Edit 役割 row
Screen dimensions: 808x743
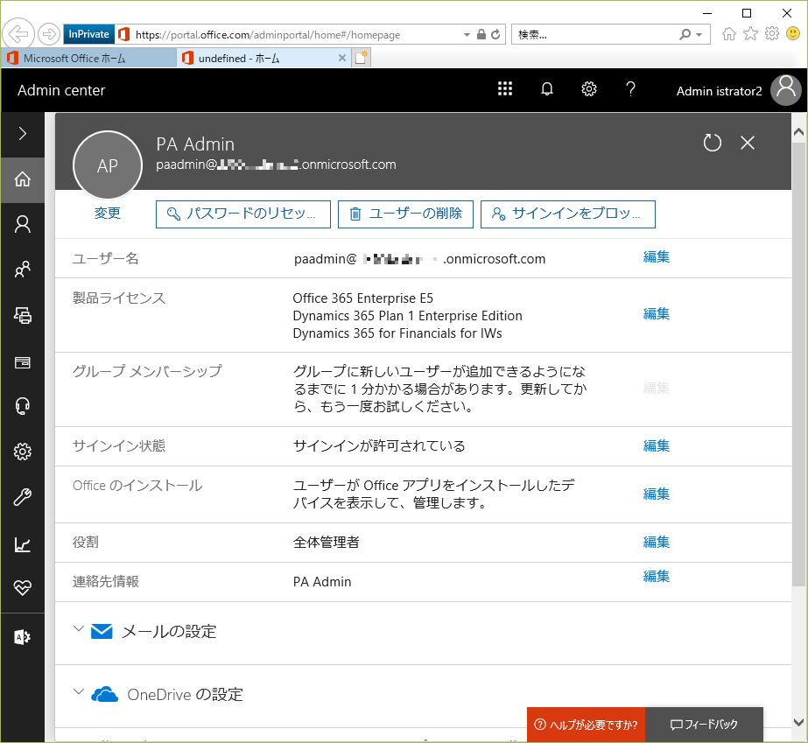point(657,543)
